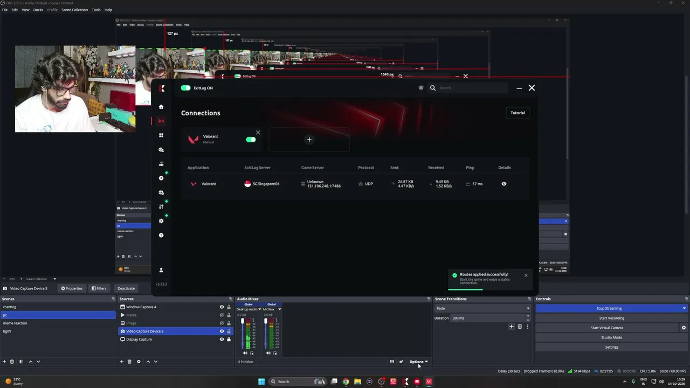The width and height of the screenshot is (690, 388).
Task: Remove selected scene with trash icon
Action: click(x=12, y=362)
